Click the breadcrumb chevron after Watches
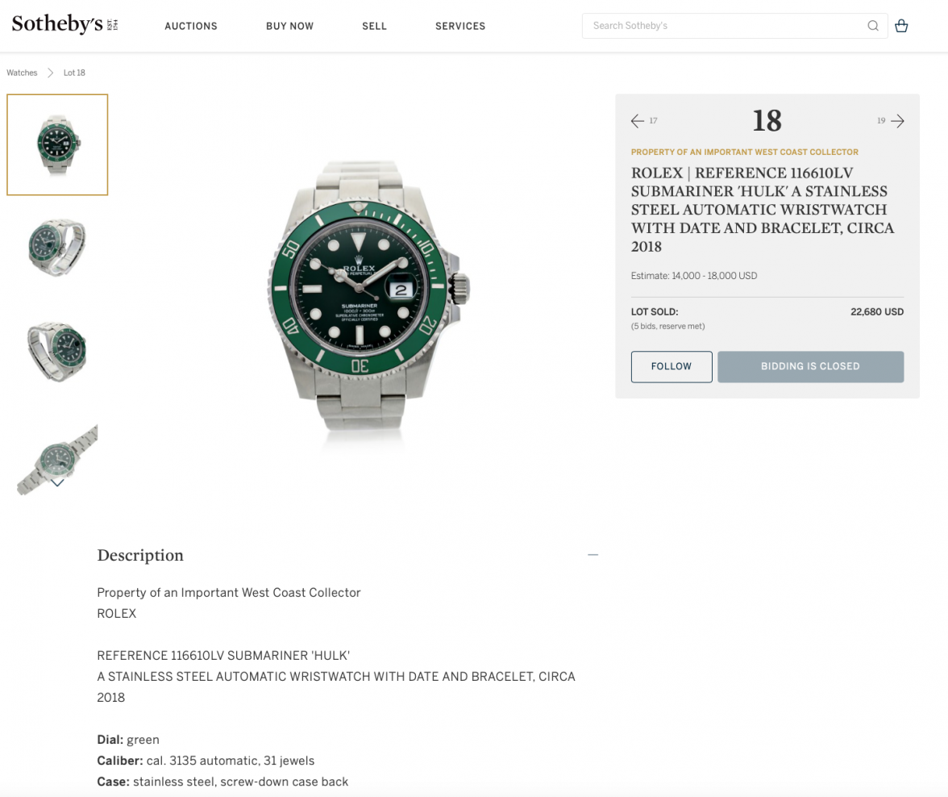The height and width of the screenshot is (797, 948). 50,73
